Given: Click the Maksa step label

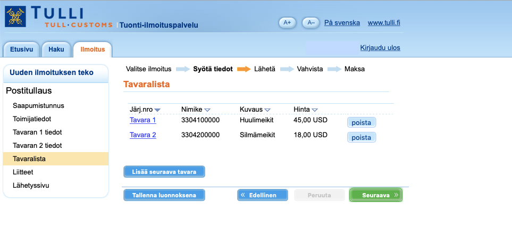Looking at the screenshot, I should (x=355, y=69).
